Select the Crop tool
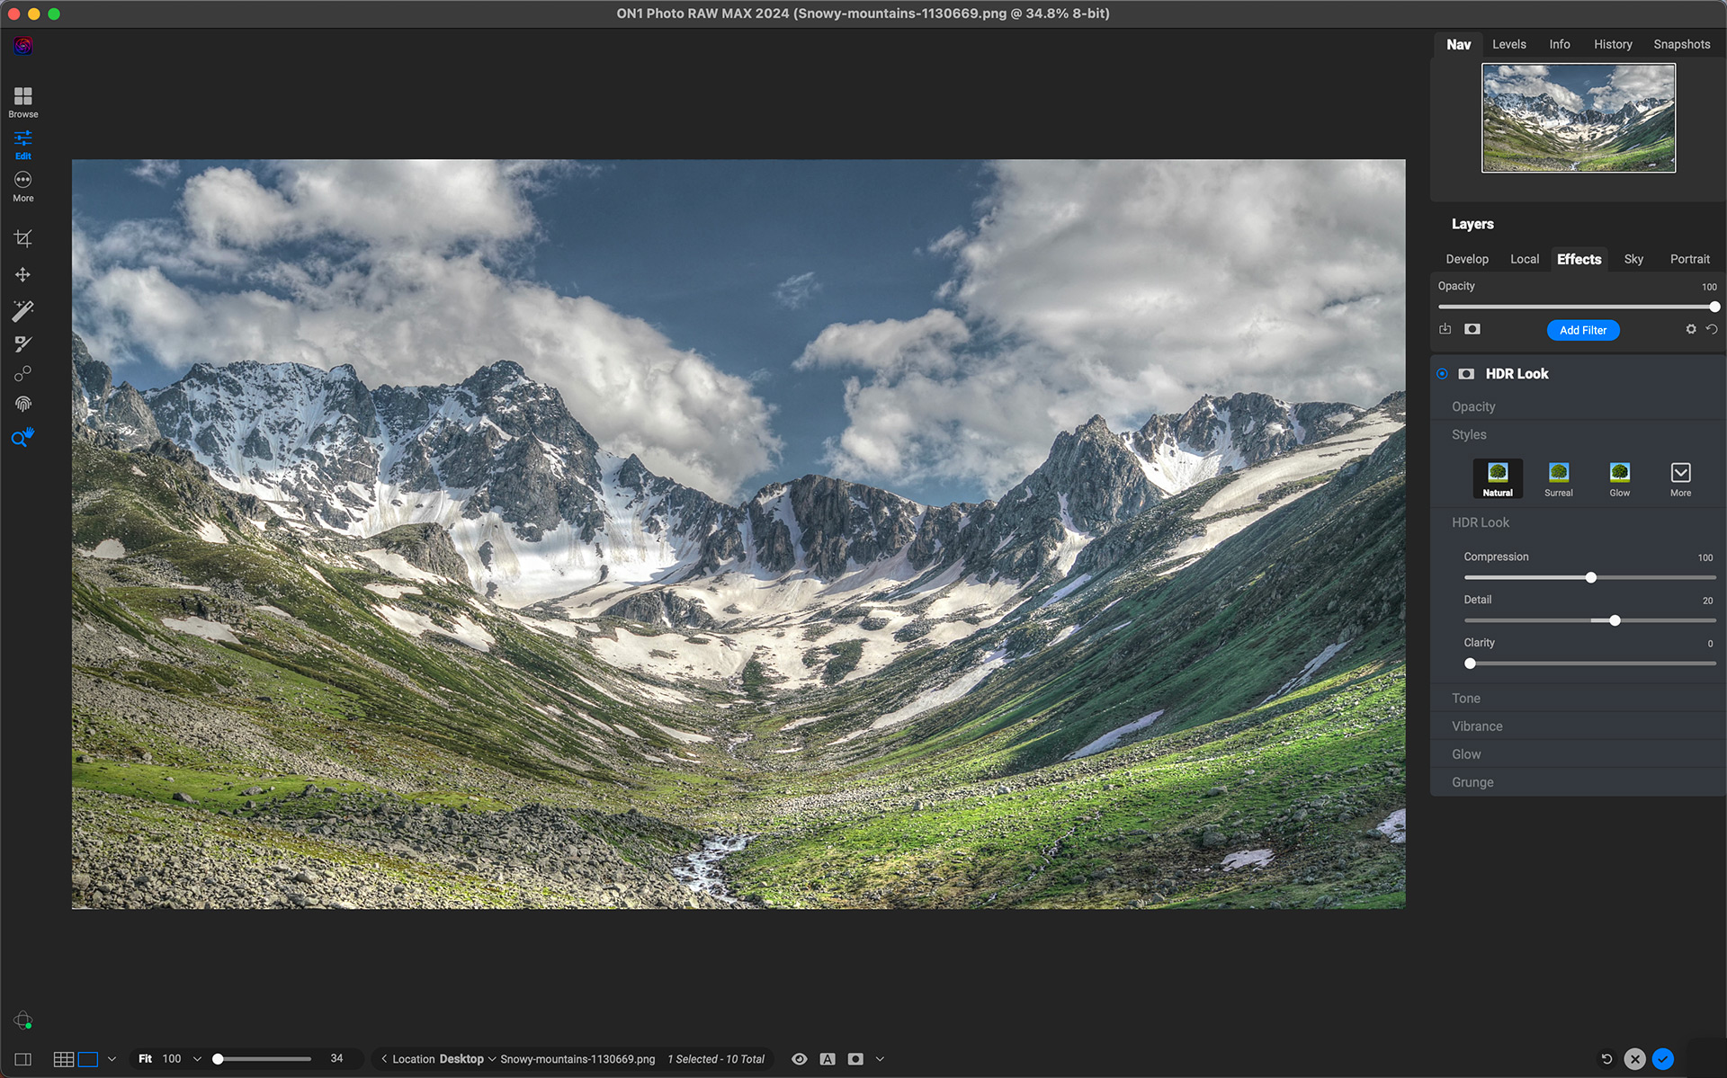Viewport: 1727px width, 1078px height. coord(22,237)
